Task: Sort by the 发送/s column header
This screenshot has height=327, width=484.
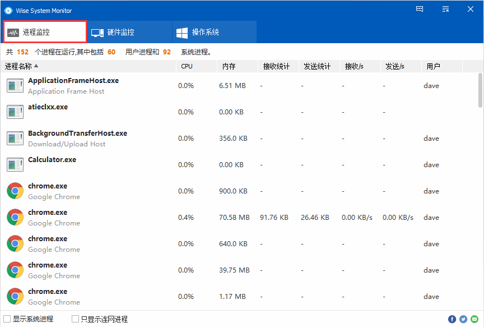Action: pos(401,66)
